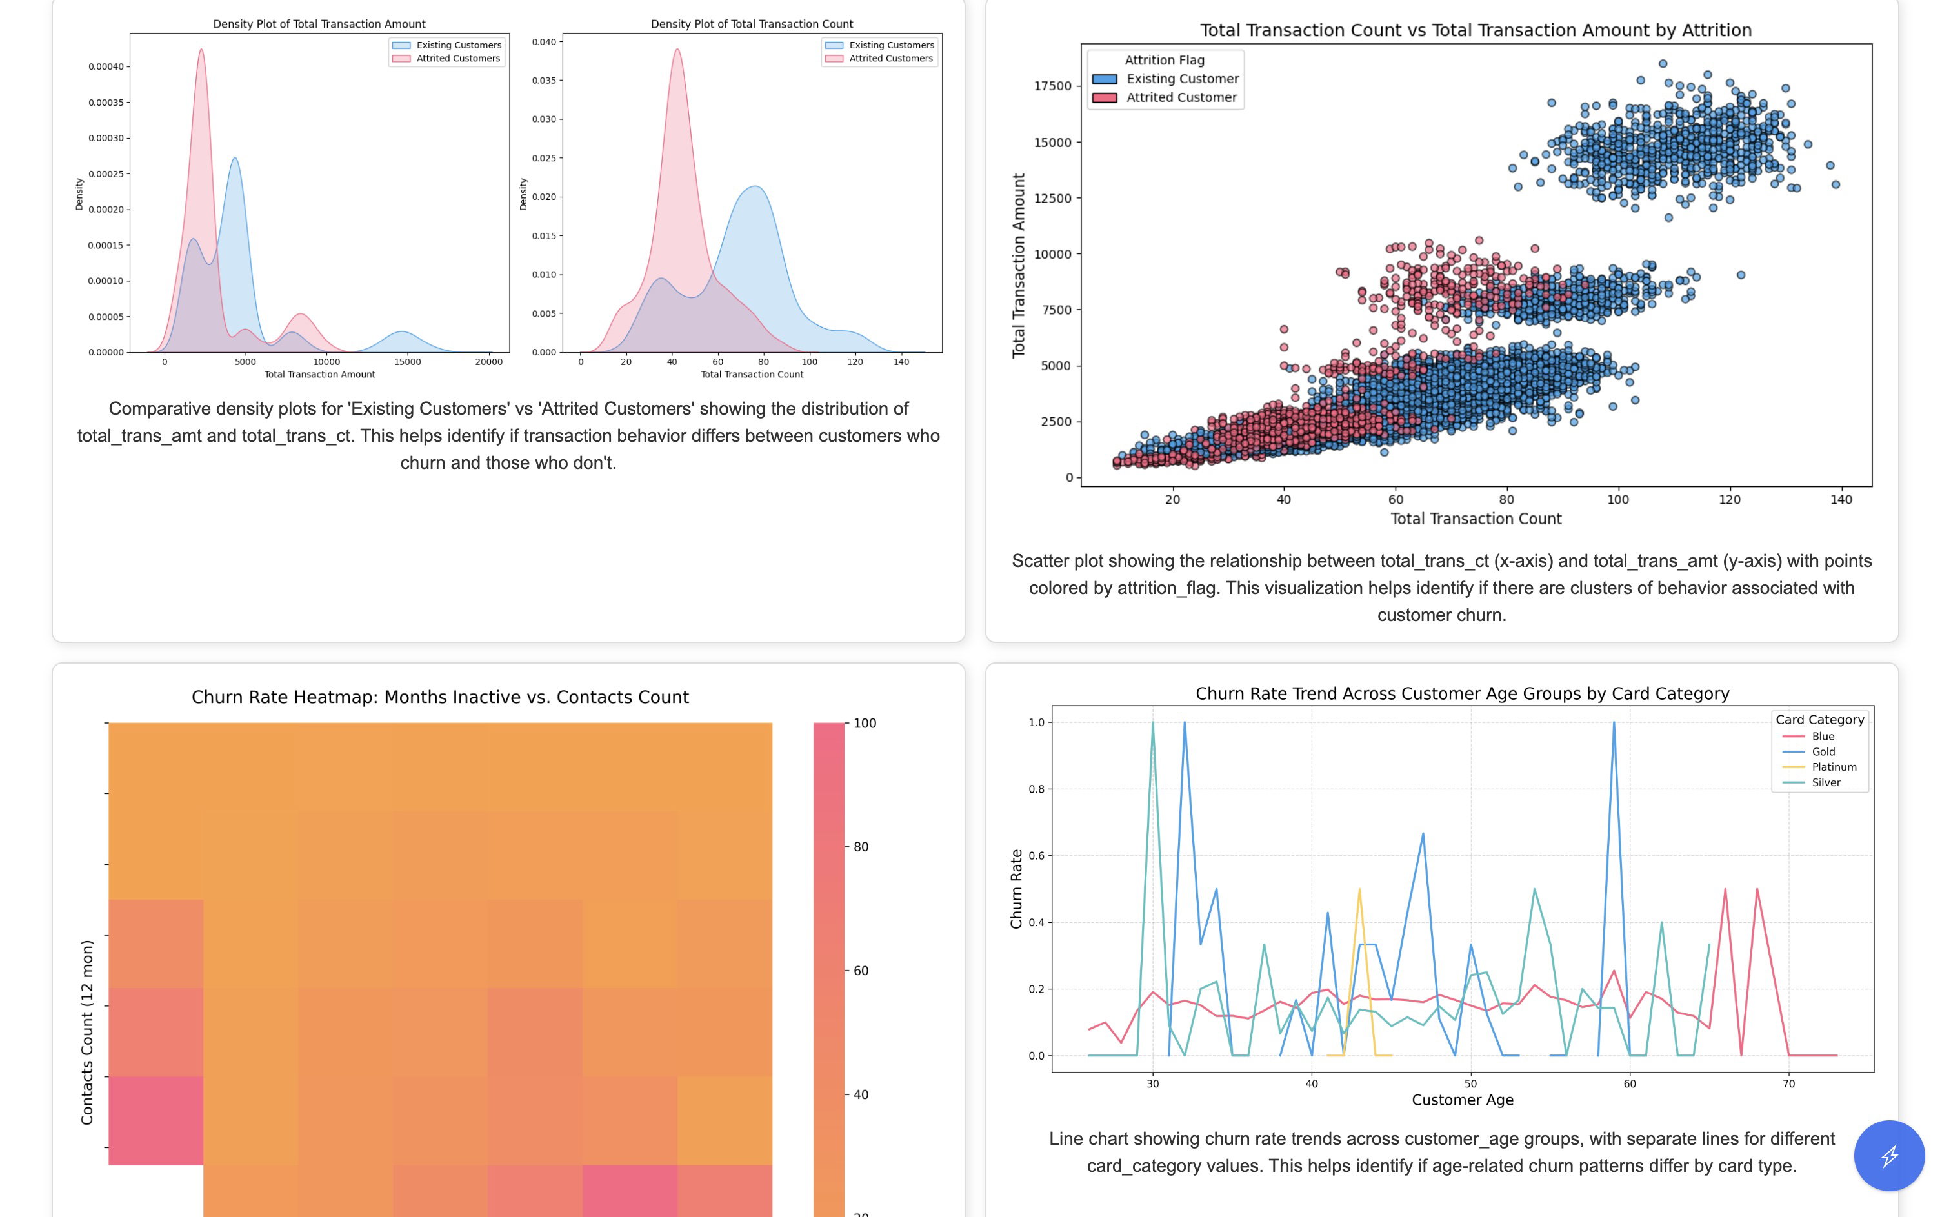Click the line chart description paragraph
Viewport: 1951px width, 1217px height.
pyautogui.click(x=1441, y=1152)
